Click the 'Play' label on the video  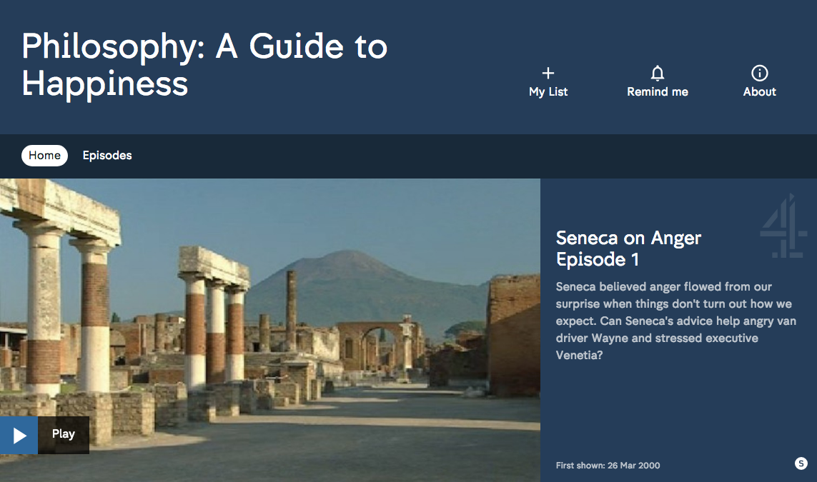tap(63, 434)
